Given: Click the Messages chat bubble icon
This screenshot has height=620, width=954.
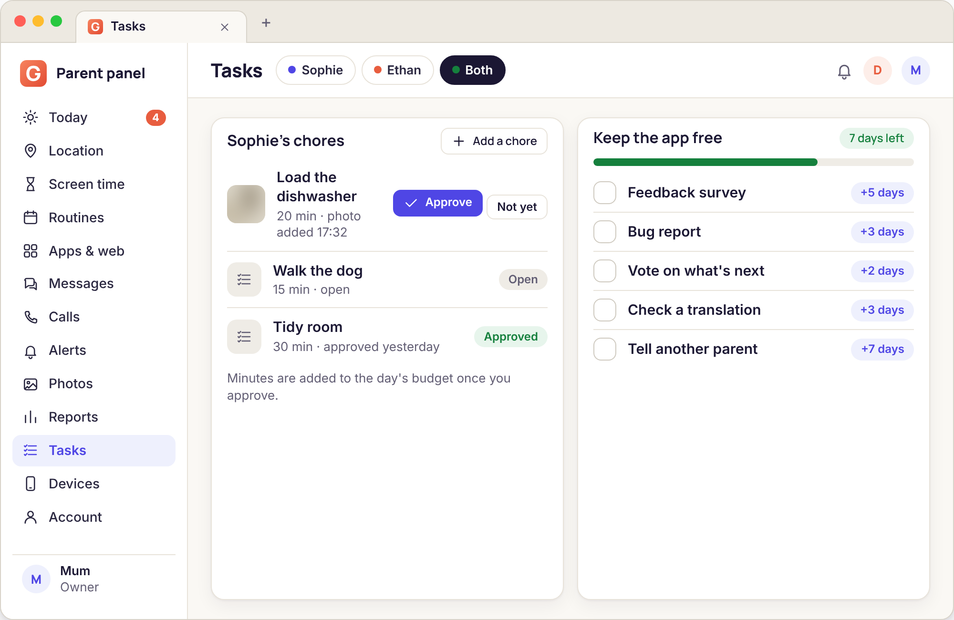Looking at the screenshot, I should pos(31,284).
